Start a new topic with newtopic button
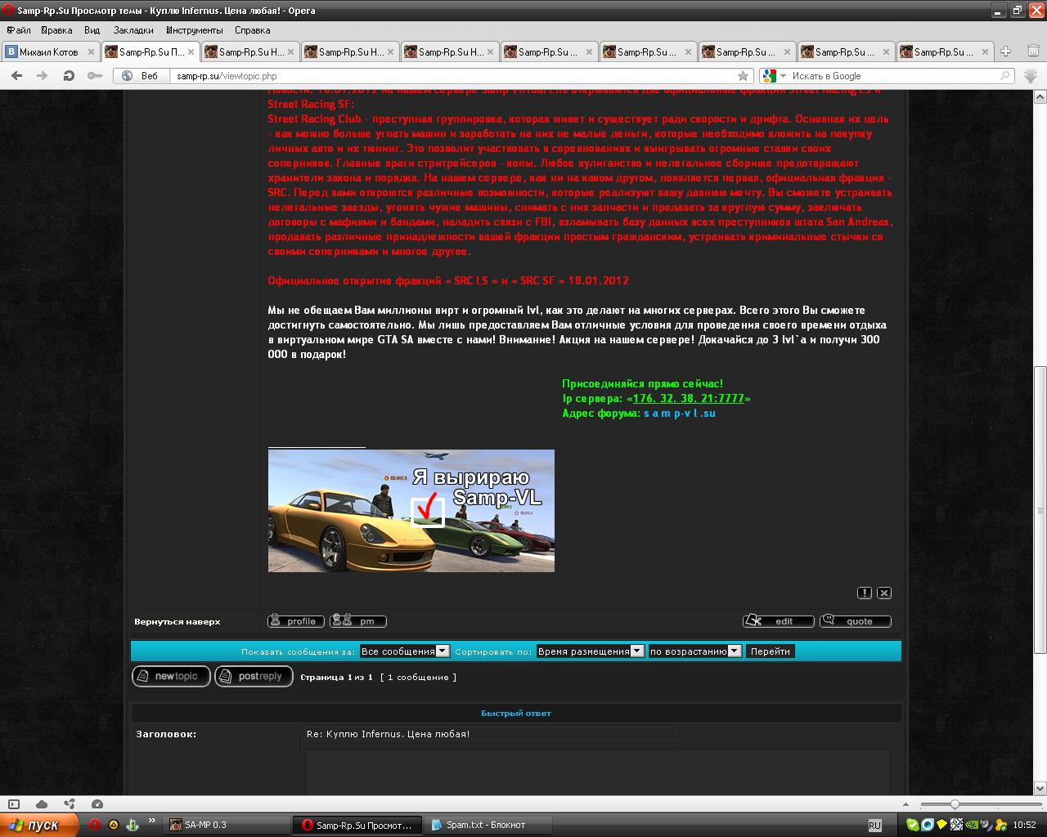1047x837 pixels. tap(172, 676)
